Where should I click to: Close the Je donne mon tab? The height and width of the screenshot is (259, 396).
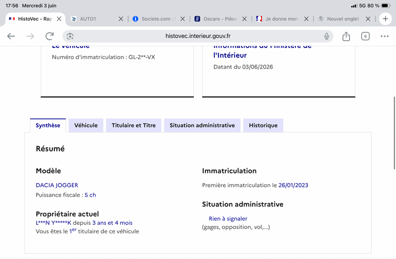306,19
